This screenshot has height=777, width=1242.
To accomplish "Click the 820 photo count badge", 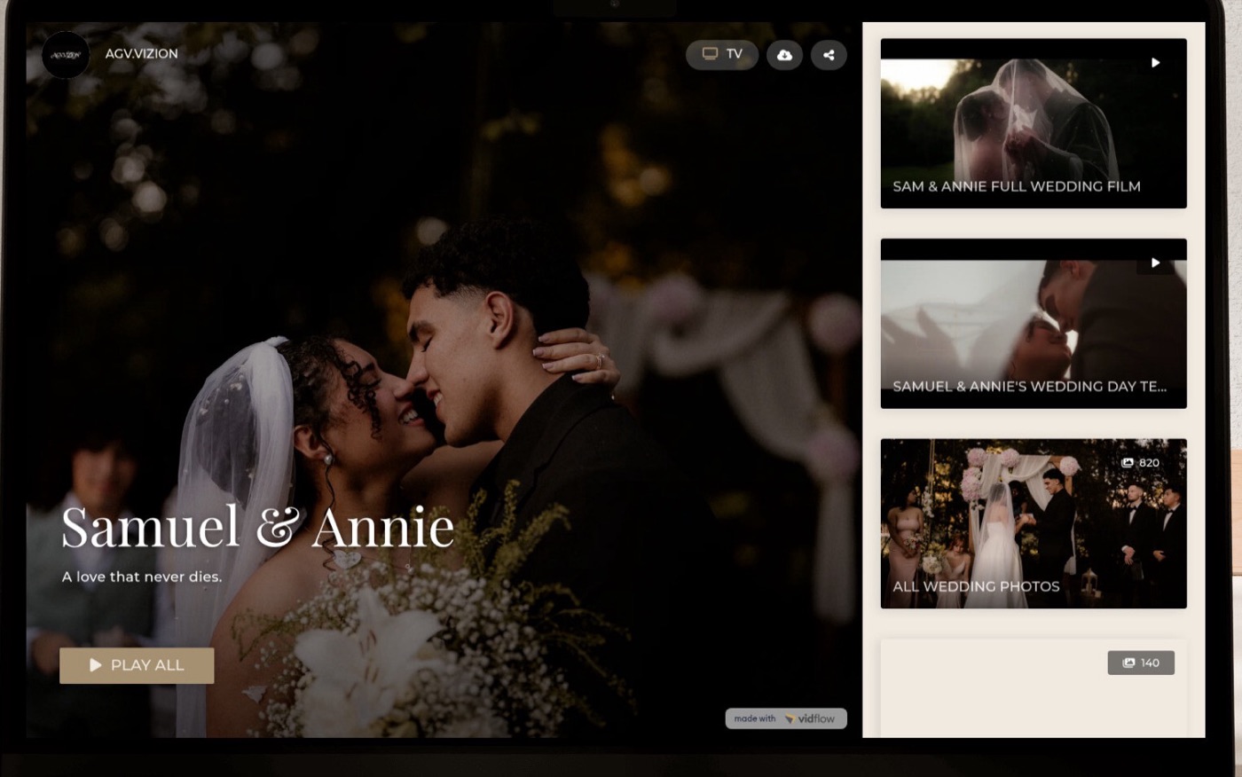I will 1141,463.
